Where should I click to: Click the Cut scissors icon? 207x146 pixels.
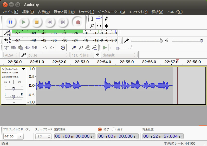(x=6, y=47)
